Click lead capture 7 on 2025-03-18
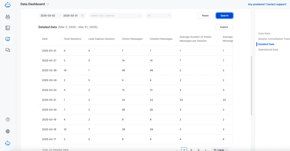 click(x=89, y=130)
